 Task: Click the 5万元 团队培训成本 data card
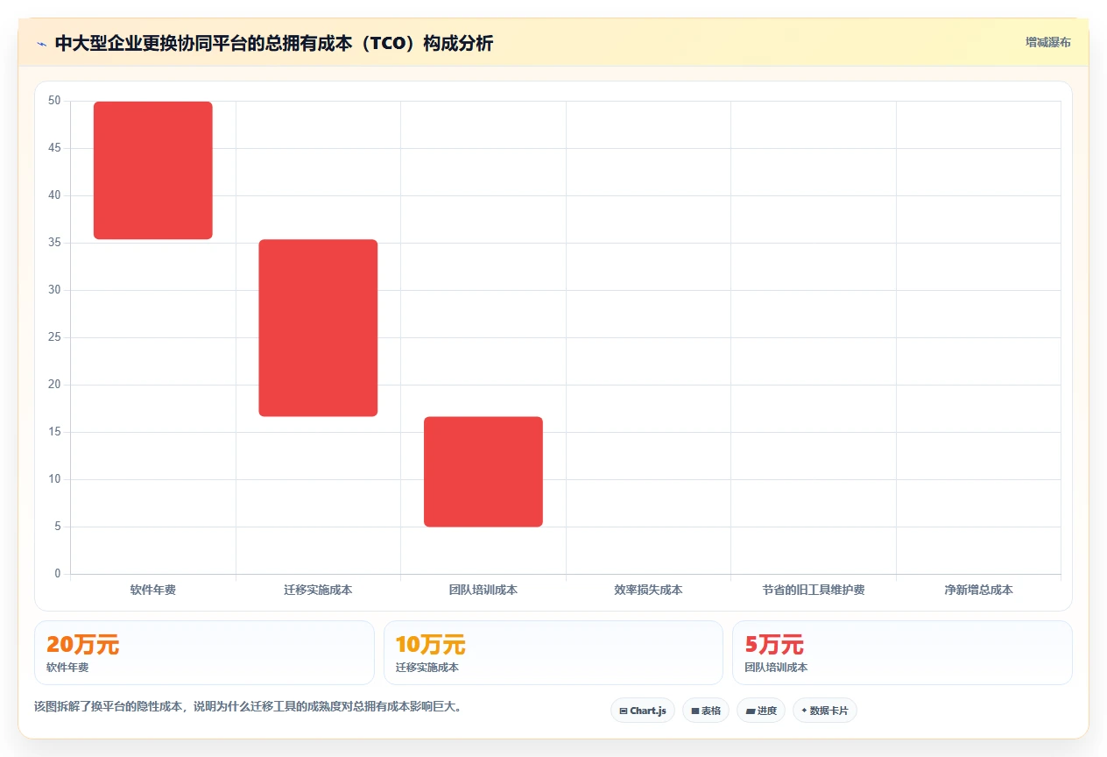[902, 653]
